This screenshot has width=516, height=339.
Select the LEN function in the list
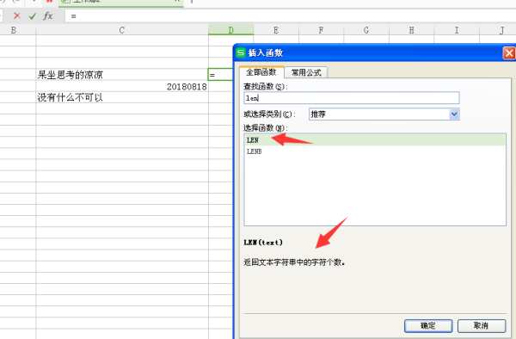374,140
